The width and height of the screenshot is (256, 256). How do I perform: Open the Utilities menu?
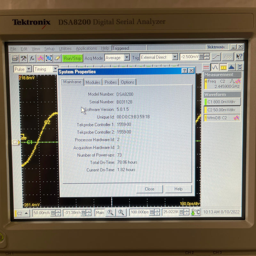(65, 49)
